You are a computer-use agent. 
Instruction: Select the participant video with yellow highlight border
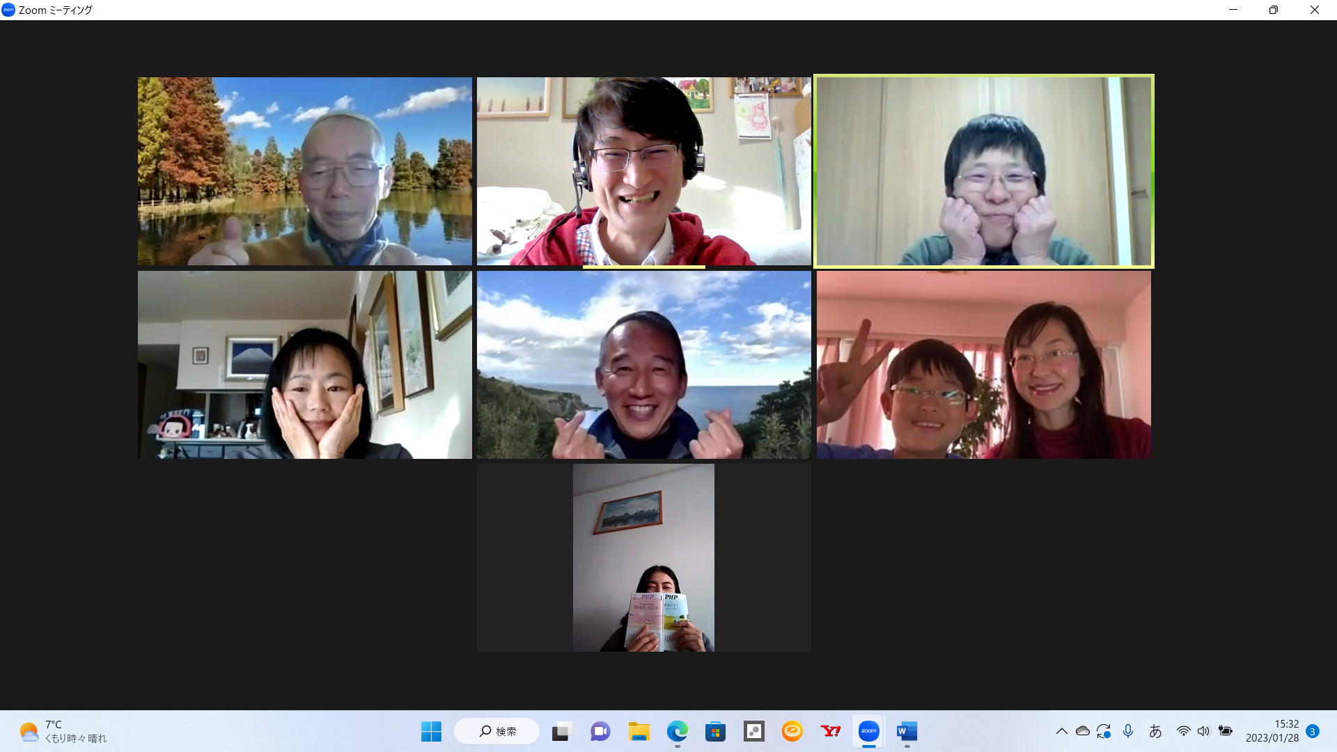pyautogui.click(x=983, y=171)
